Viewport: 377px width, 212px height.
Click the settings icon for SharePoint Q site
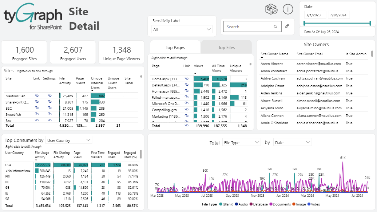(x=49, y=102)
